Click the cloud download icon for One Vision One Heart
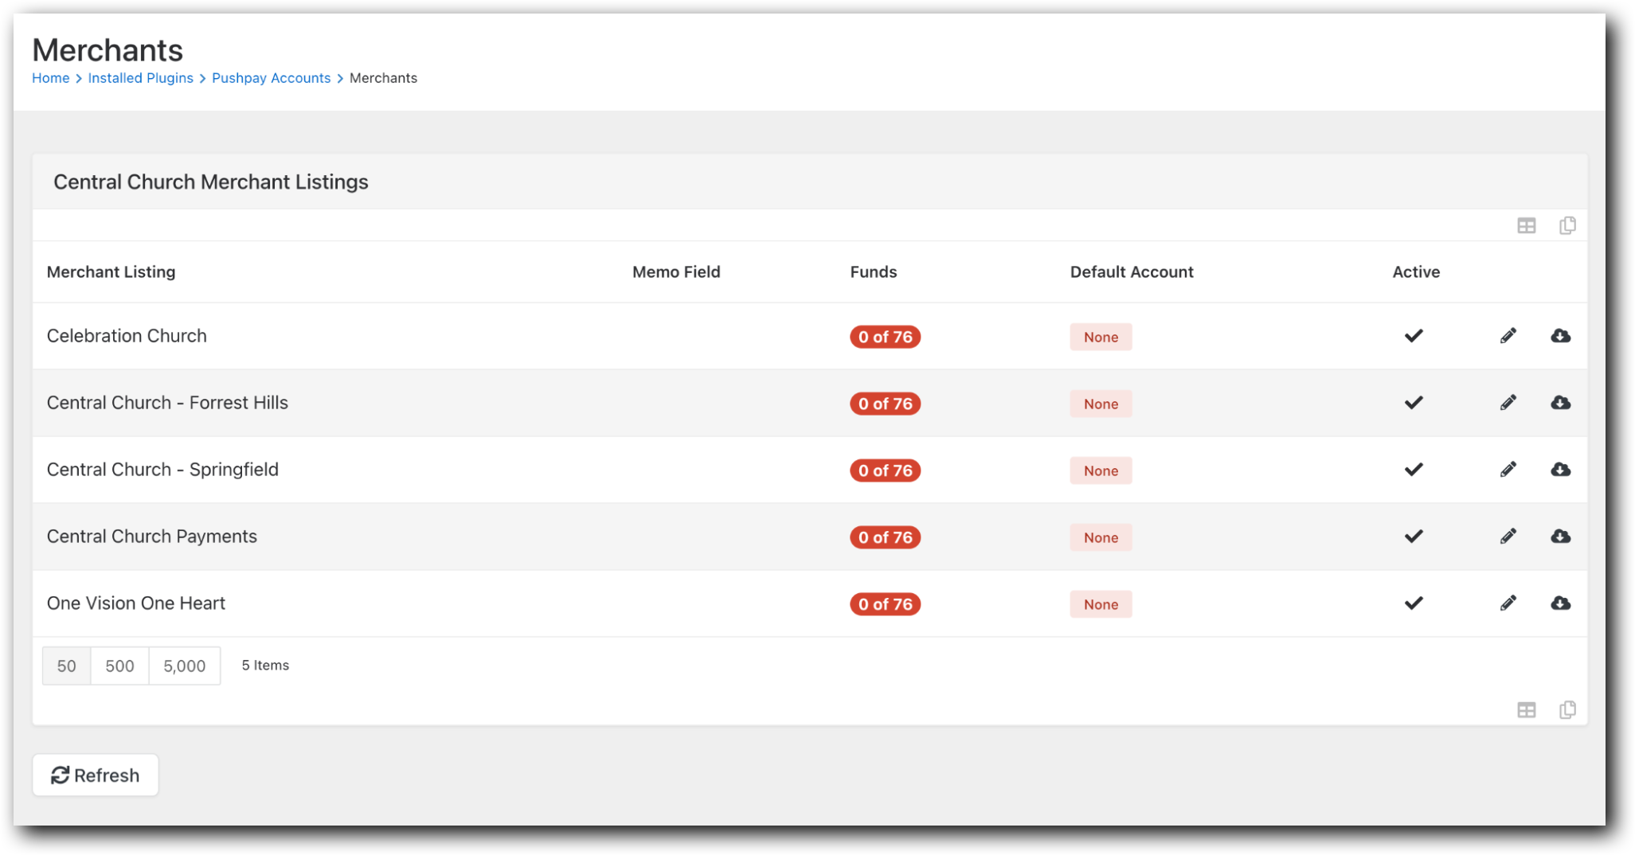 point(1559,603)
